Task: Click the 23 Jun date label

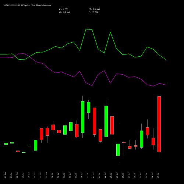Action: pos(23,175)
